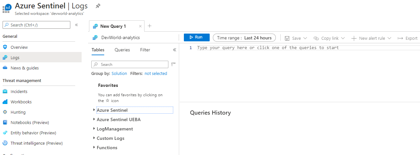Click the New alert rule plus icon
420x155 pixels.
click(x=354, y=38)
